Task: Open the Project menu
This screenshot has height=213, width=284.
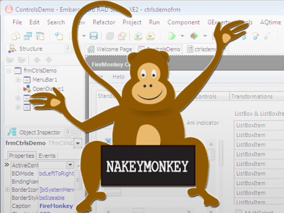Action: 132,22
